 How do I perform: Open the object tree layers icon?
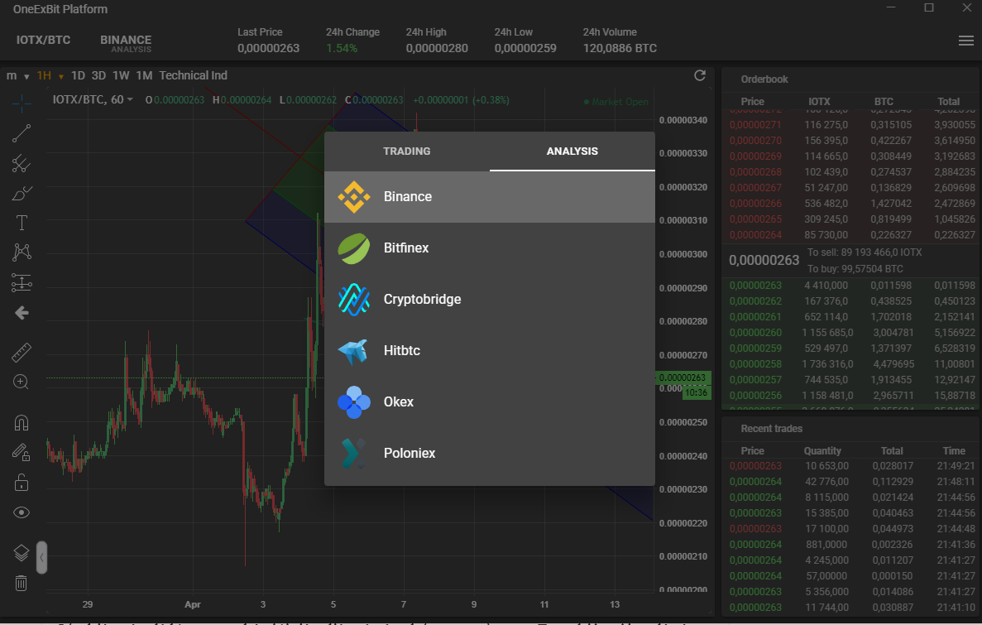22,552
